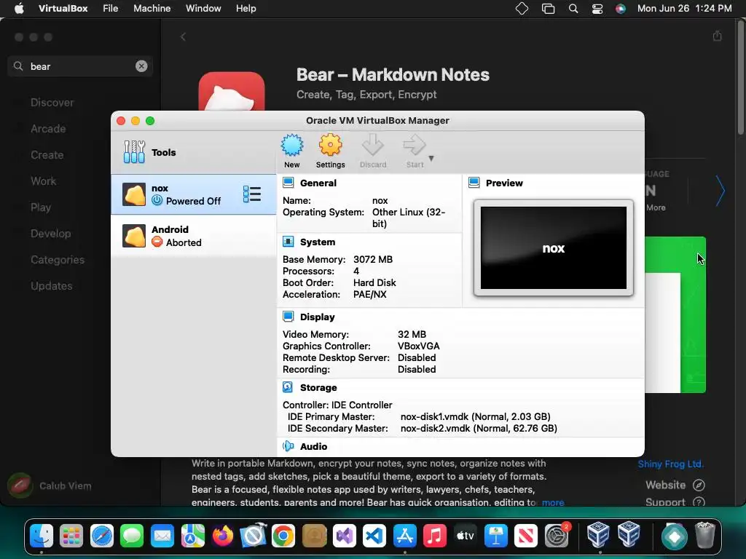The height and width of the screenshot is (559, 746).
Task: Click the Display section header
Action: coord(318,317)
